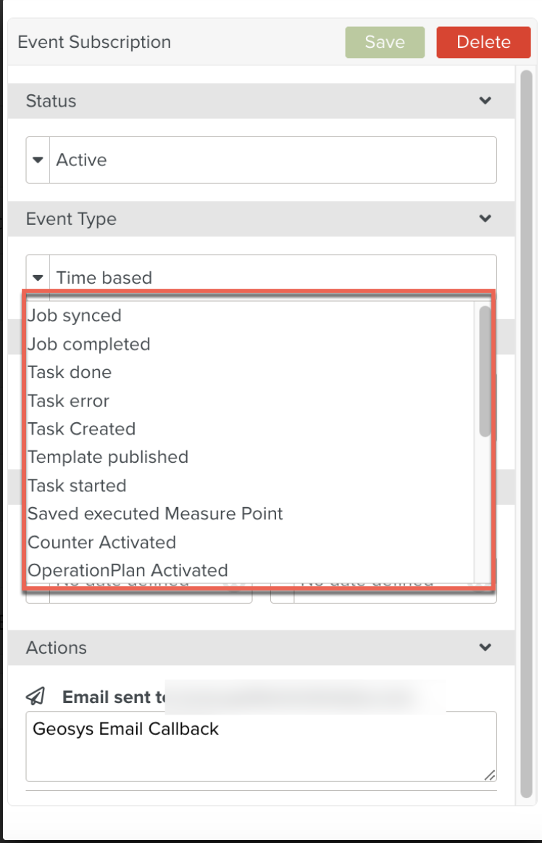Toggle the Time based dropdown arrow

38,277
